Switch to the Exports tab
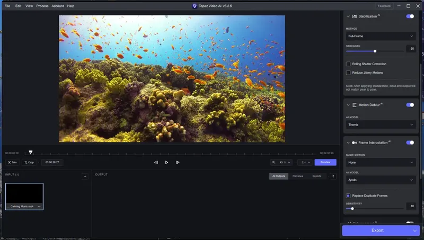The image size is (424, 240). click(316, 176)
